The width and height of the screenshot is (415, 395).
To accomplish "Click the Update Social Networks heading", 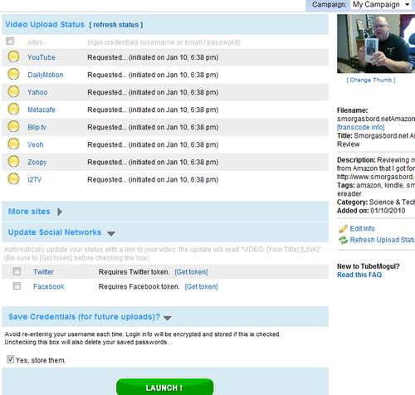I will click(55, 232).
